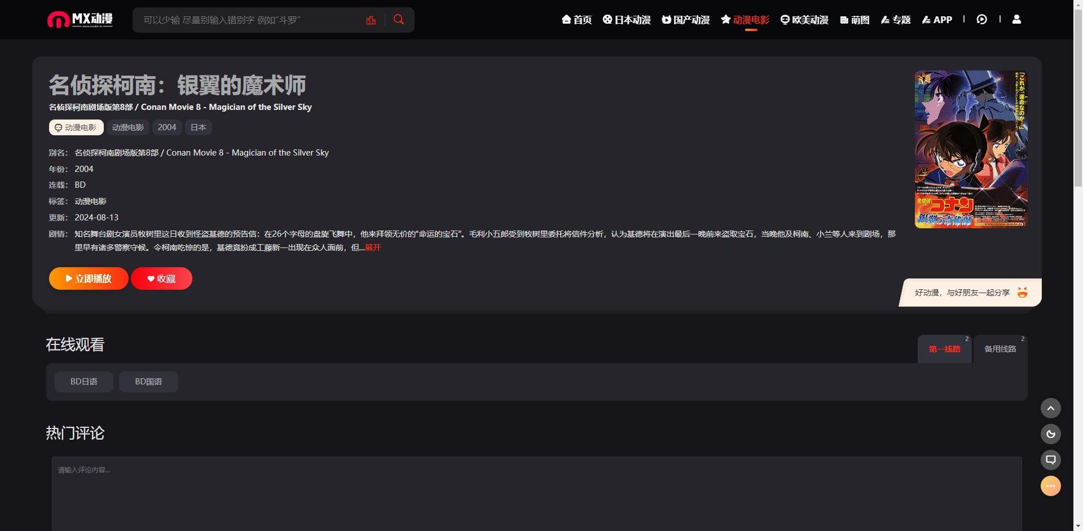
Task: Click the MX动漫 logo
Action: click(x=80, y=20)
